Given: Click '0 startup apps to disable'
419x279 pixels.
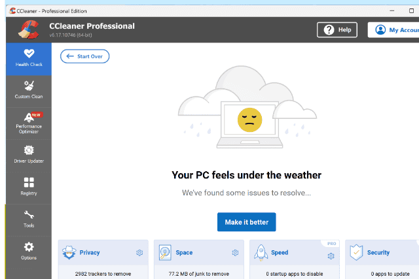Looking at the screenshot, I should [x=295, y=274].
